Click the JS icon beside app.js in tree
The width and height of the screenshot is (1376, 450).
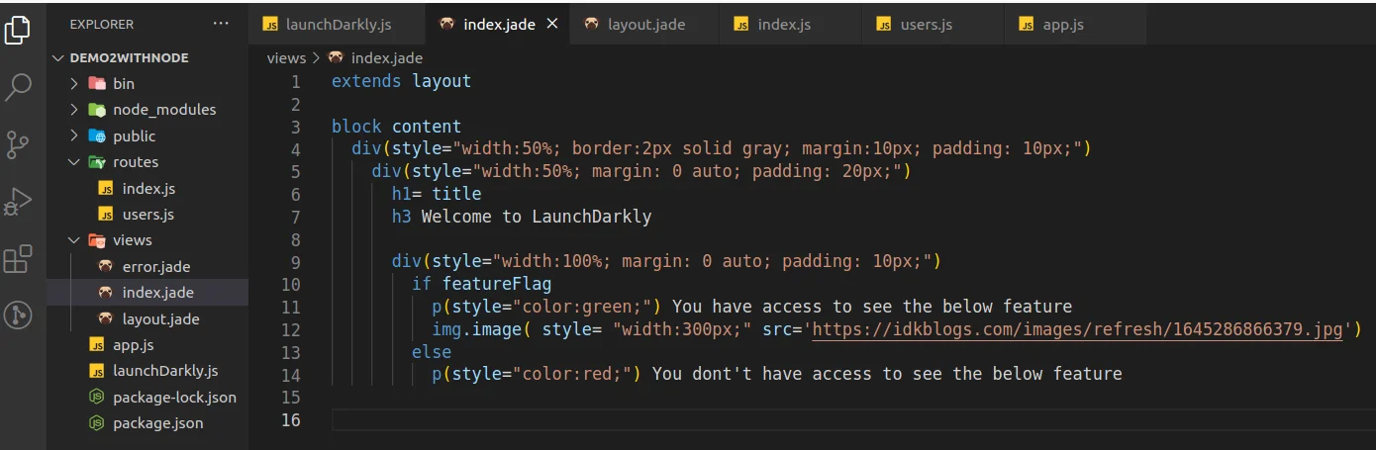(x=97, y=345)
